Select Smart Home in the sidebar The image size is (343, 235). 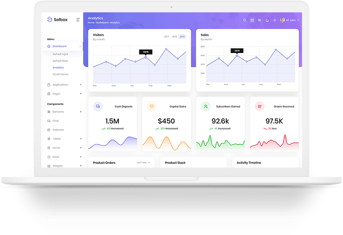point(60,74)
